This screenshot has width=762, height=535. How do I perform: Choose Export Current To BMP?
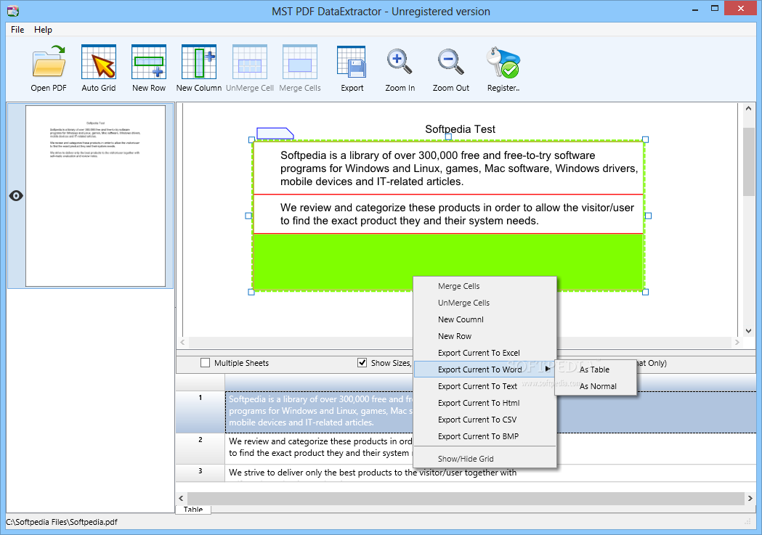tap(485, 436)
